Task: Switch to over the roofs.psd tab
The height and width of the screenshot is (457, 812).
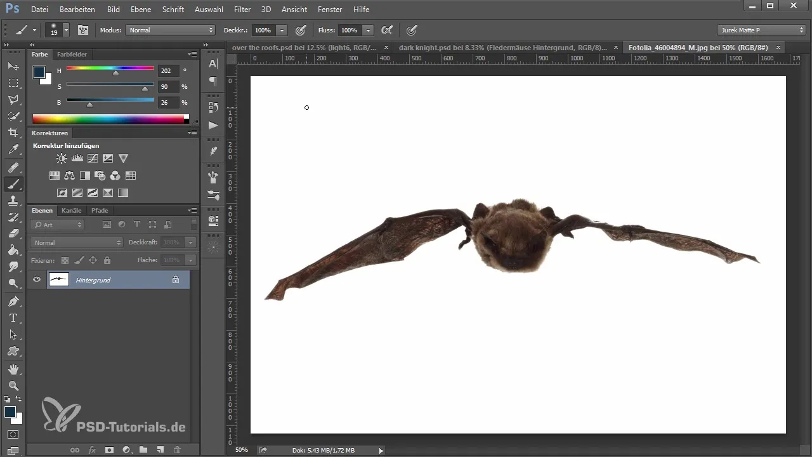Action: pyautogui.click(x=304, y=48)
